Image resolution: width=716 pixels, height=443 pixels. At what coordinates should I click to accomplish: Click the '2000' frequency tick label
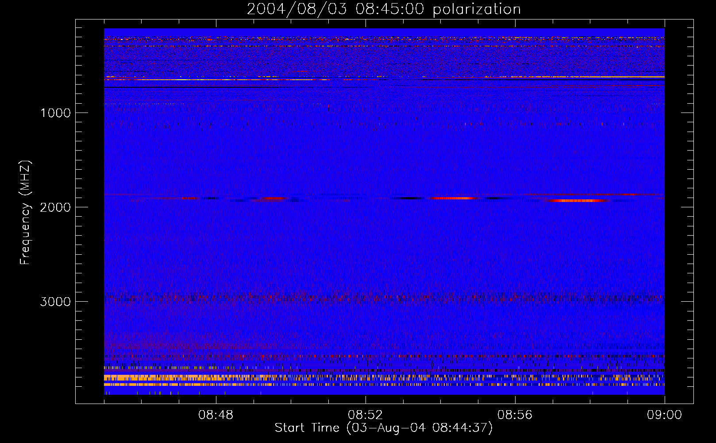click(x=55, y=207)
